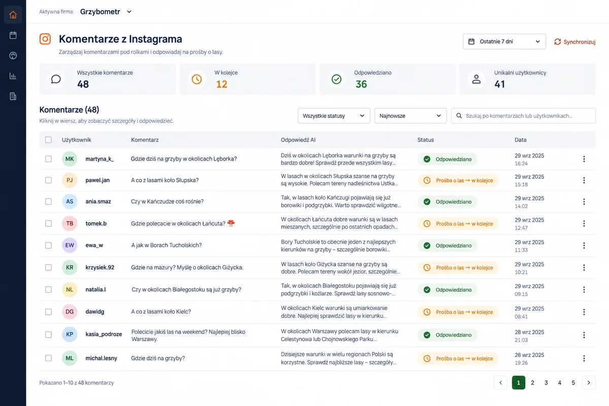Go to the previous page with the left arrow
Image resolution: width=609 pixels, height=406 pixels.
click(500, 383)
